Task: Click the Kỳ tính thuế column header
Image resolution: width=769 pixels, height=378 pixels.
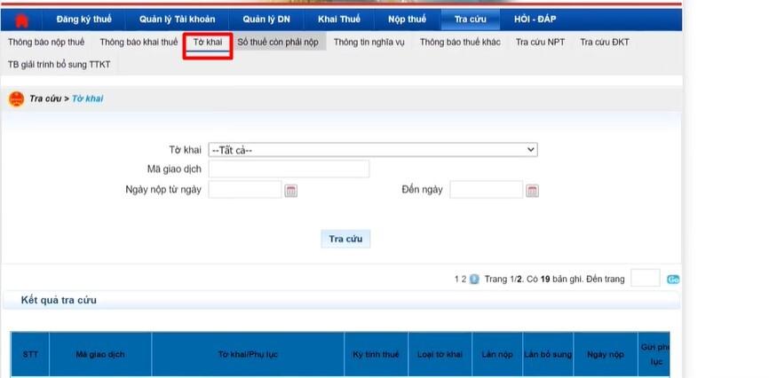Action: (x=377, y=354)
